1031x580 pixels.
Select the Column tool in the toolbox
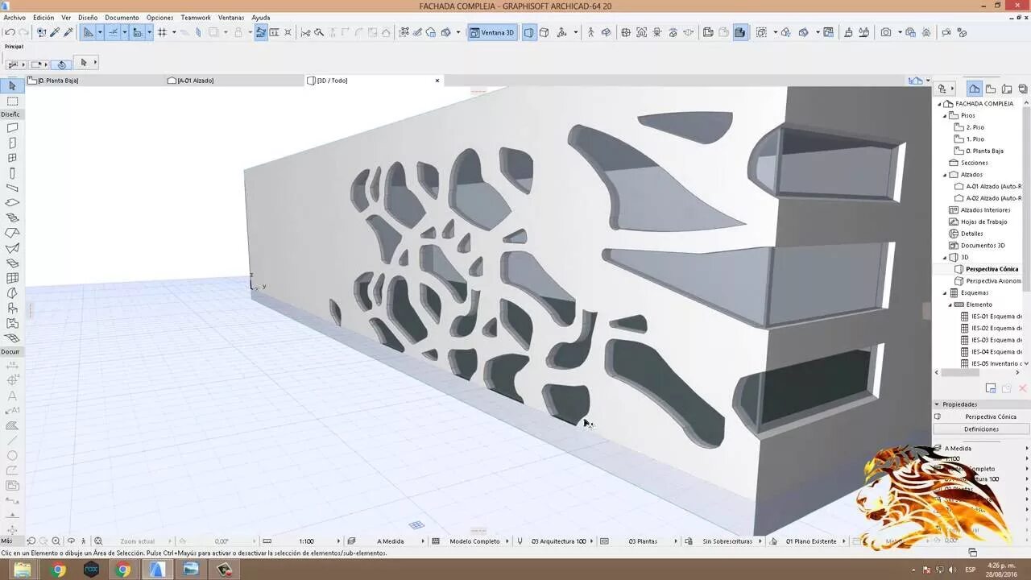tap(12, 173)
